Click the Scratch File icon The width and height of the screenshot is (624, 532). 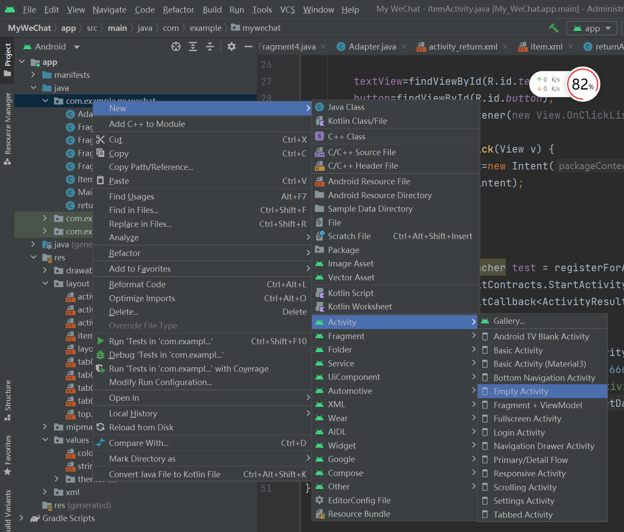[320, 236]
